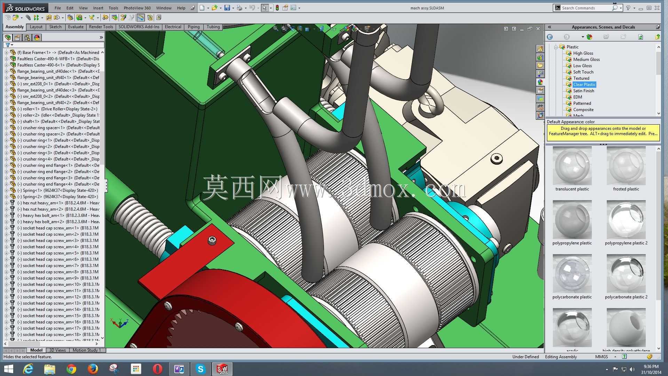668x376 pixels.
Task: Open the Save dropdown arrow
Action: [233, 8]
